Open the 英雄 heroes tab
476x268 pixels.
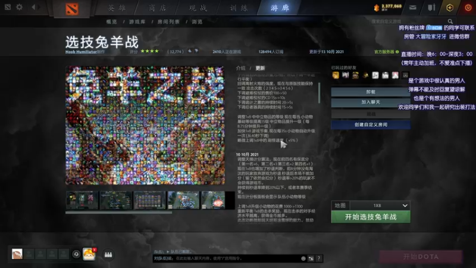pyautogui.click(x=117, y=8)
